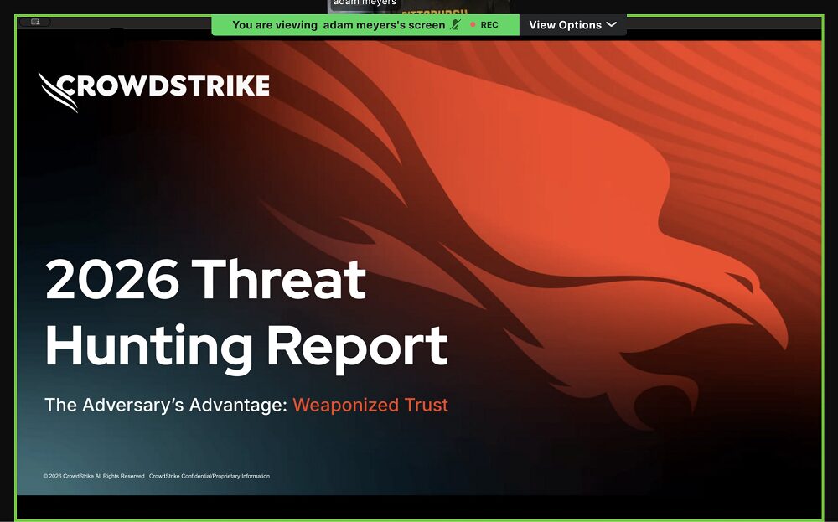This screenshot has height=522, width=838.
Task: Click the small button at top-left of shared screen
Action: pyautogui.click(x=34, y=22)
